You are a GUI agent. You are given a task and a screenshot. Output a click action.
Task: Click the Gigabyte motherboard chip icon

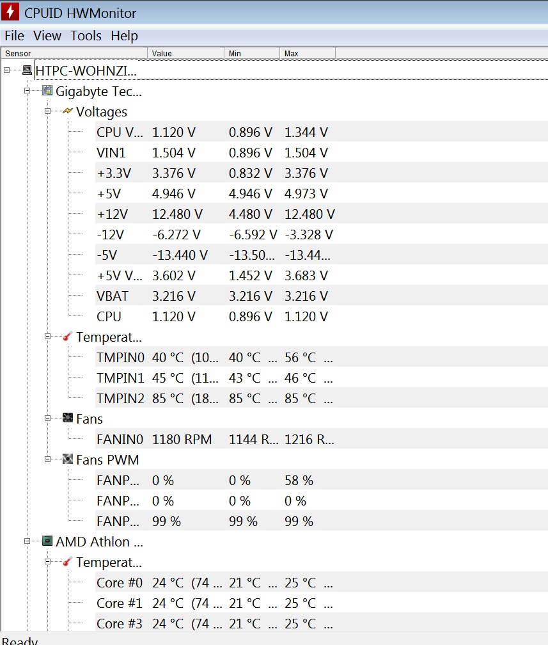48,90
